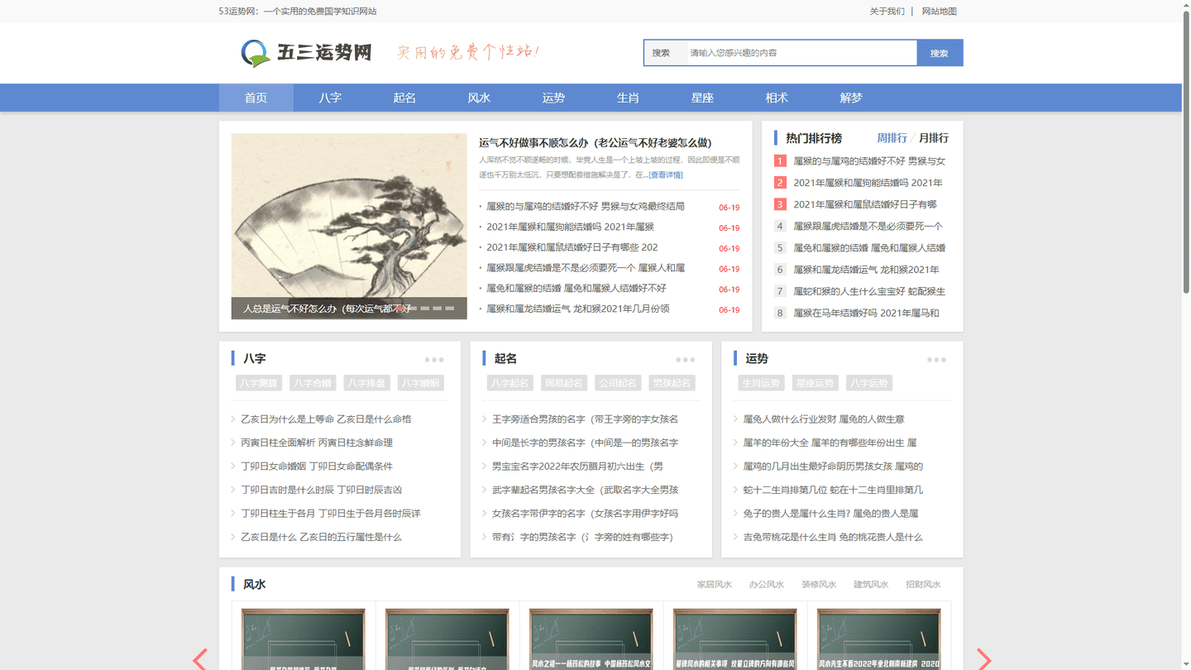Switch to 月排行 ranking tab

tap(934, 138)
